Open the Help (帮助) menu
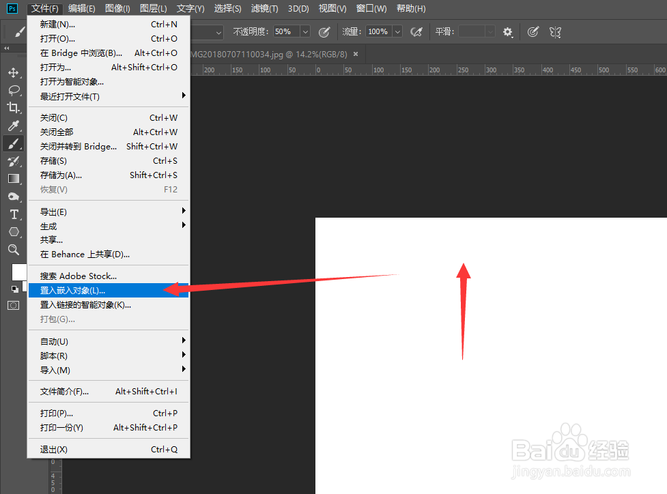 (x=411, y=8)
